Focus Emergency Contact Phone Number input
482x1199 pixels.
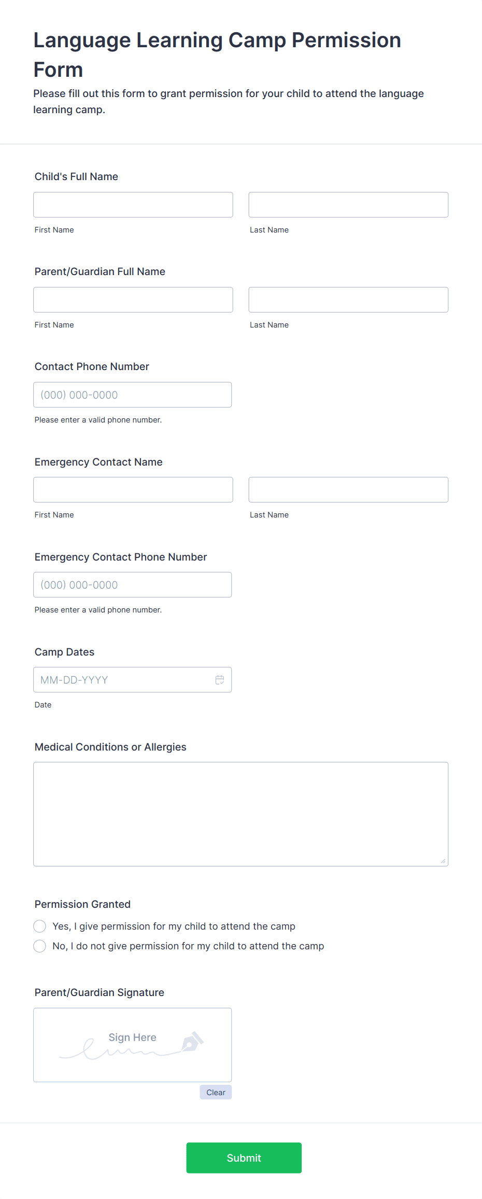pyautogui.click(x=133, y=585)
